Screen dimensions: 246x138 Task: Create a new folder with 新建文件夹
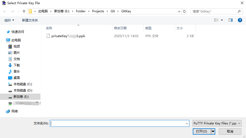coord(30,20)
